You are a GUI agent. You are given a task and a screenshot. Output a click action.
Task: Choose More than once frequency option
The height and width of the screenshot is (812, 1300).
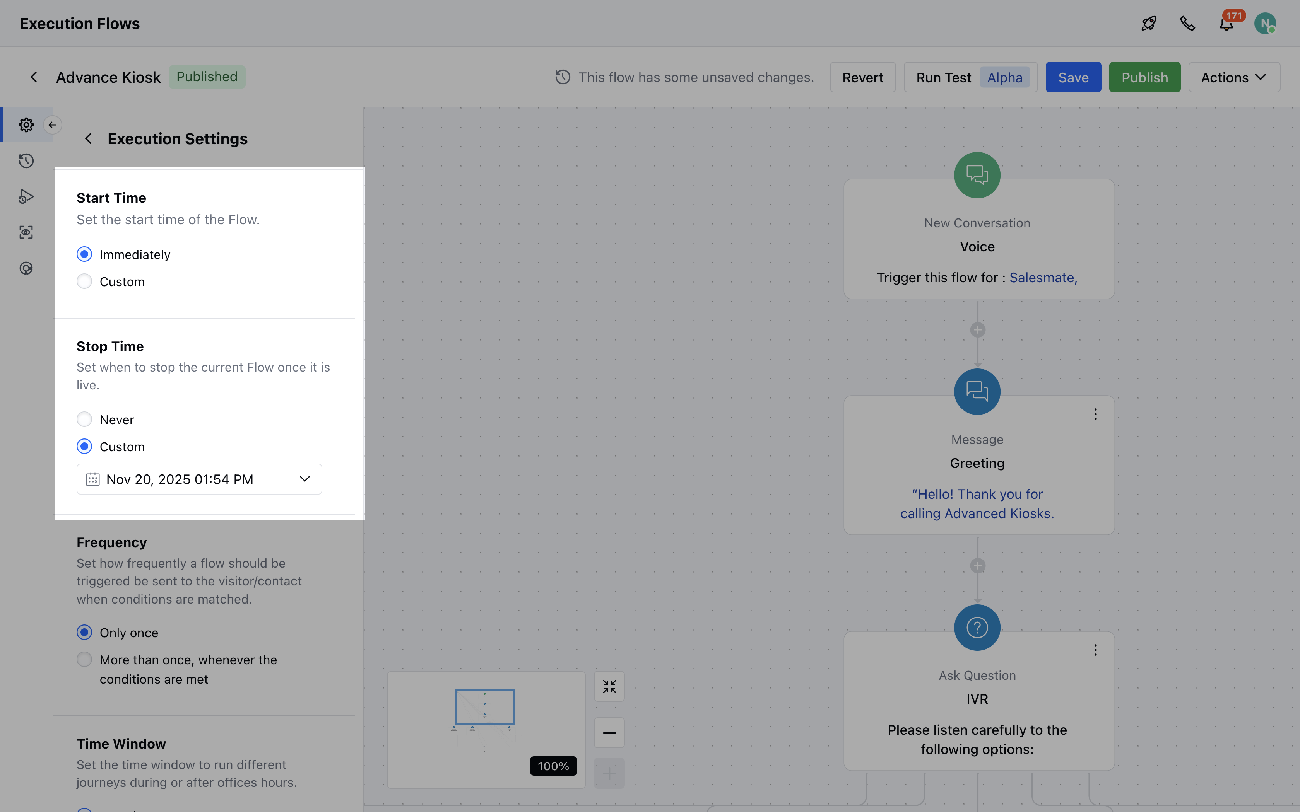coord(84,660)
